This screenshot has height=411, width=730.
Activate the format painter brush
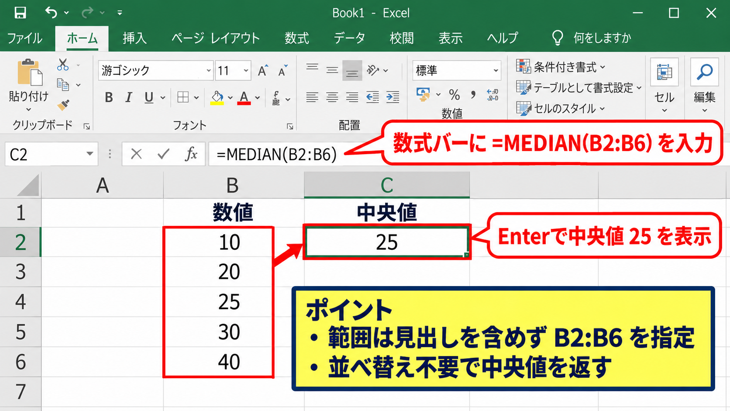[63, 105]
